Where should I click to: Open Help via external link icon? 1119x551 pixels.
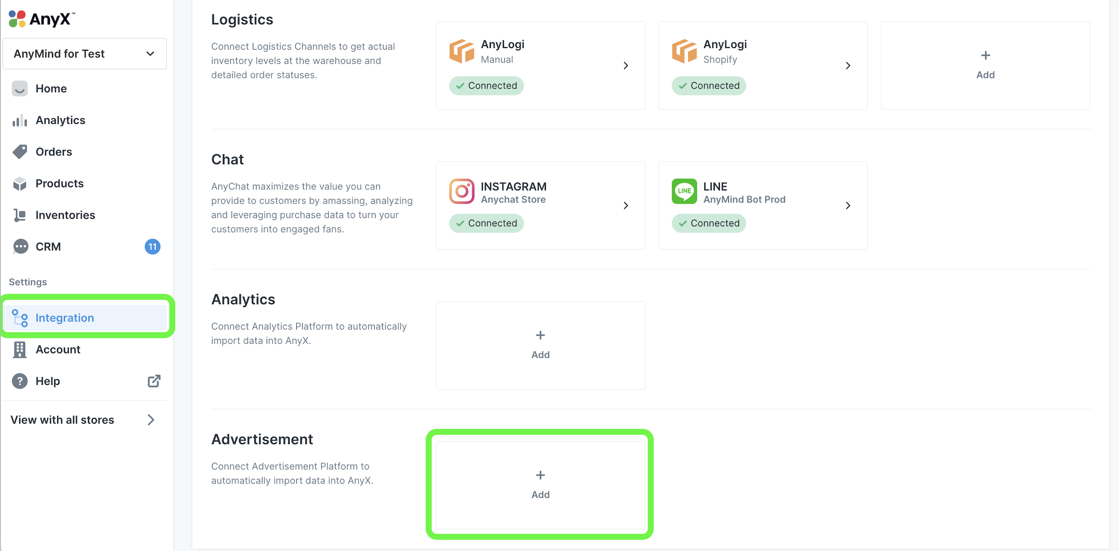pos(154,381)
